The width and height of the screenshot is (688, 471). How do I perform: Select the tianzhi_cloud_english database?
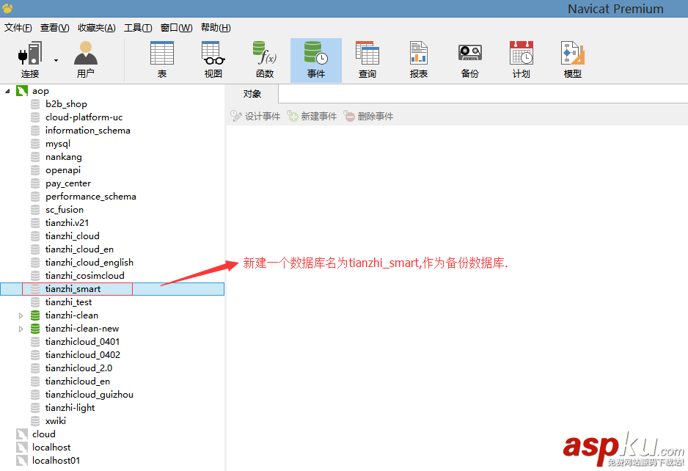pyautogui.click(x=89, y=263)
